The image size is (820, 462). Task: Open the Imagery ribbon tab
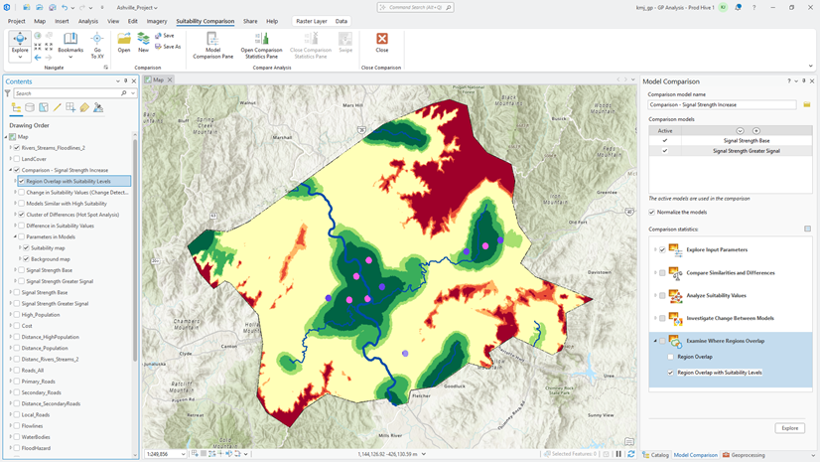157,22
